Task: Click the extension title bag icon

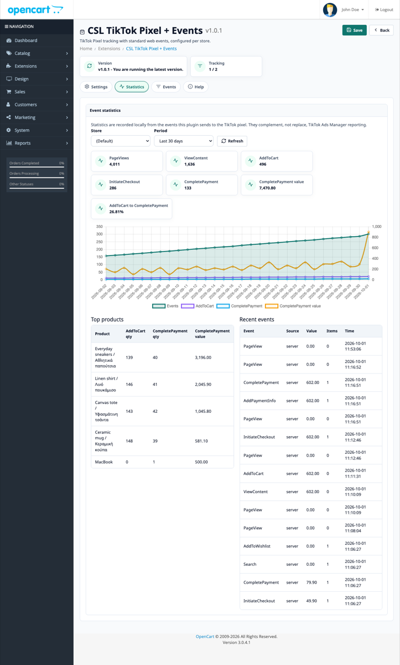Action: click(x=82, y=32)
